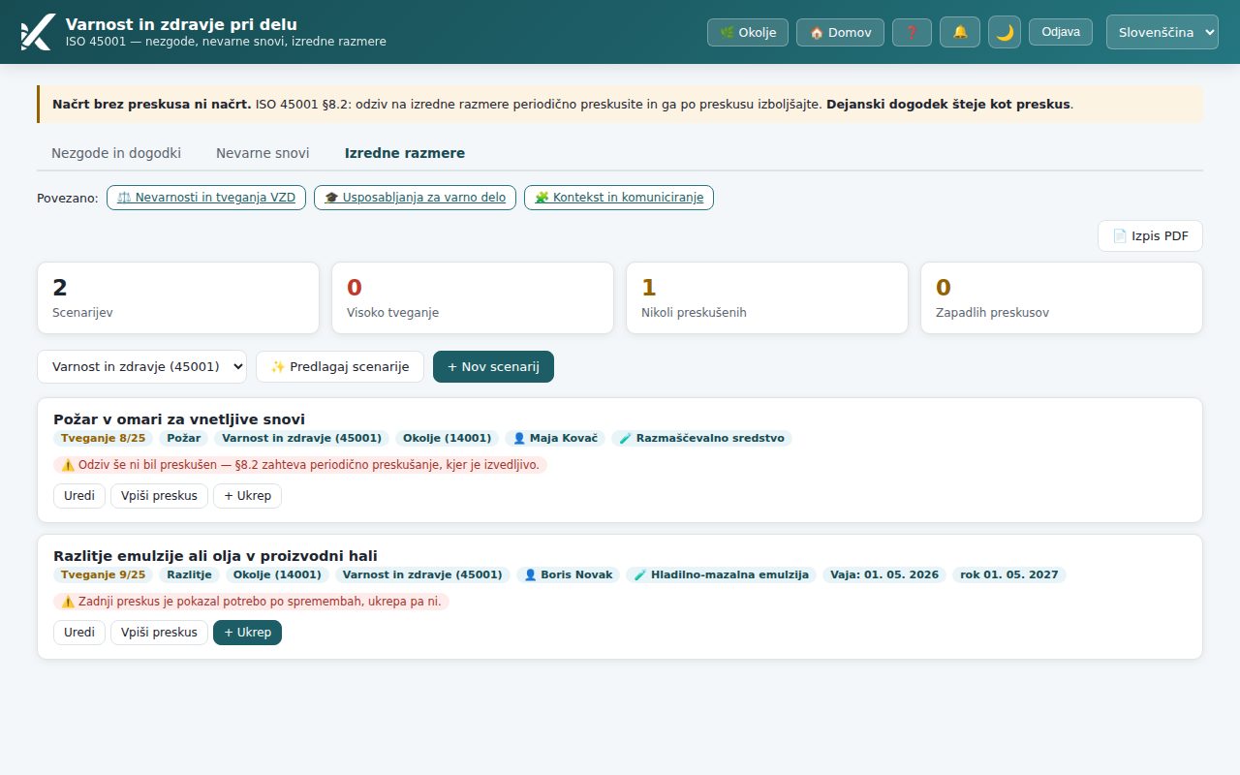Go to the Okolje module

click(x=748, y=32)
